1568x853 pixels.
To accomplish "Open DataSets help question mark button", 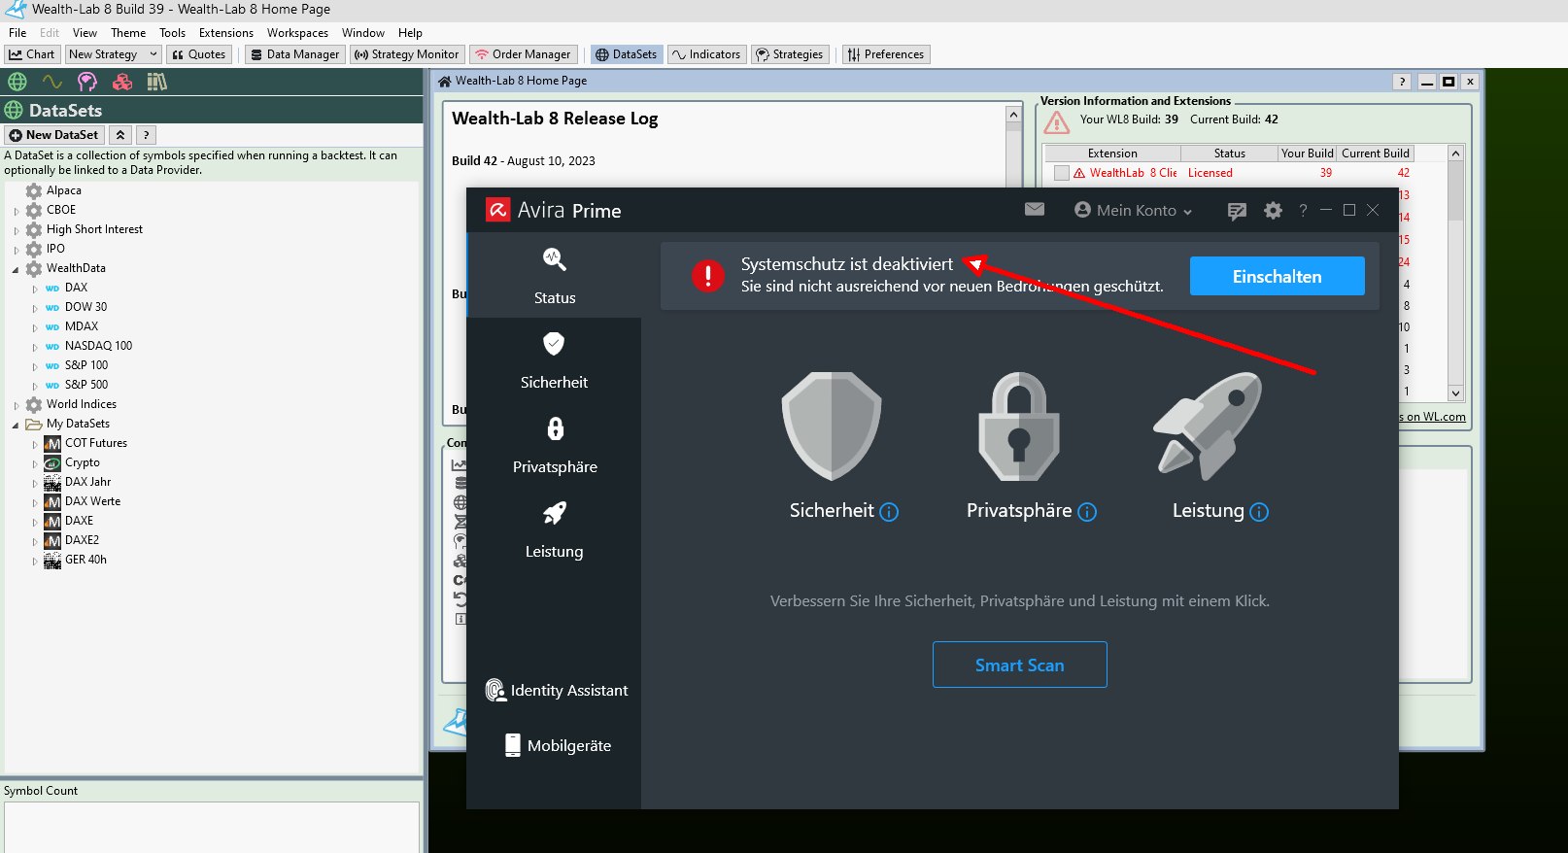I will [x=145, y=135].
